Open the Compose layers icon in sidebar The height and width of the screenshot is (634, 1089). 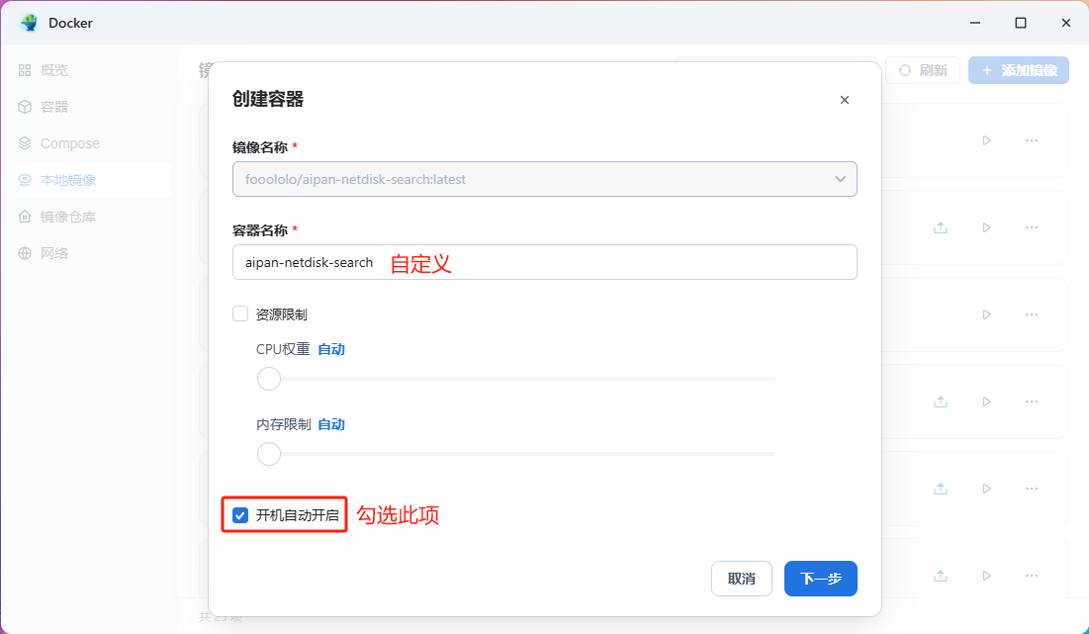[x=25, y=143]
